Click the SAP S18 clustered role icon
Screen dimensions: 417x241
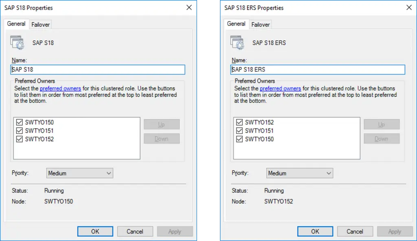point(17,42)
